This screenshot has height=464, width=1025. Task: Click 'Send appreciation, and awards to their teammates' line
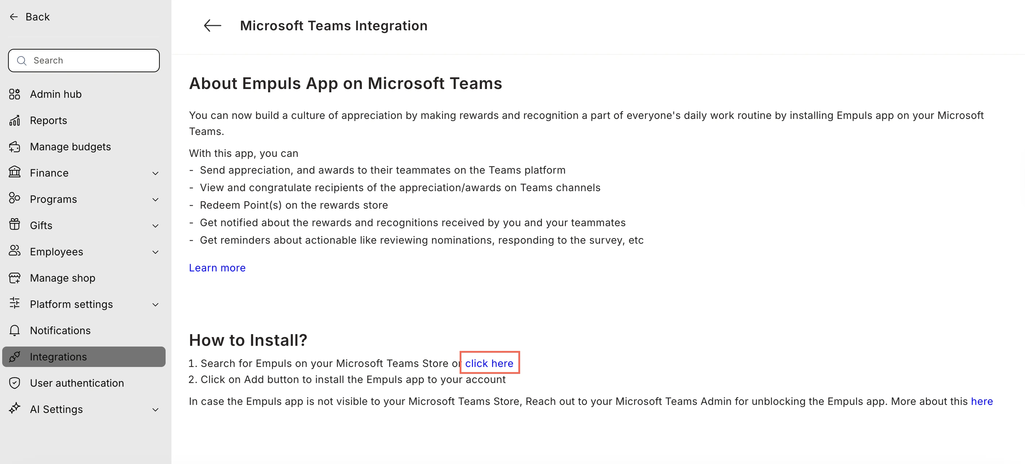pyautogui.click(x=382, y=170)
